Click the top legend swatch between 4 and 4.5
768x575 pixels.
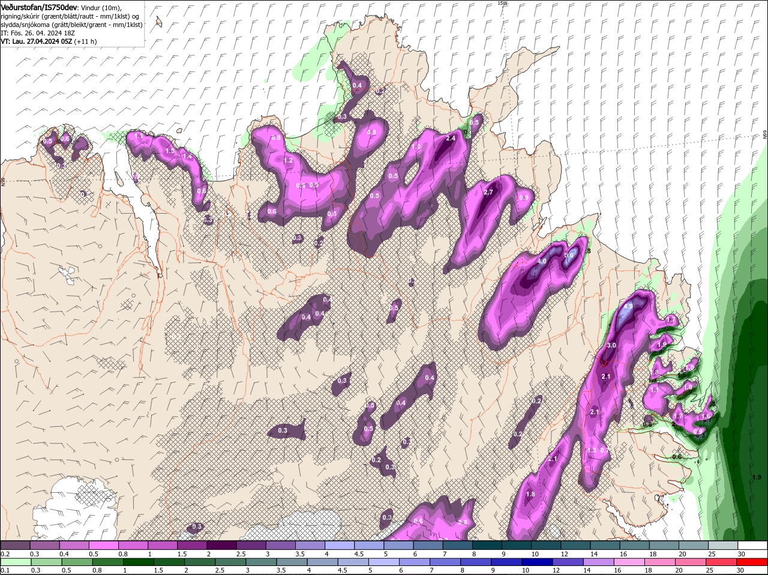[340, 545]
